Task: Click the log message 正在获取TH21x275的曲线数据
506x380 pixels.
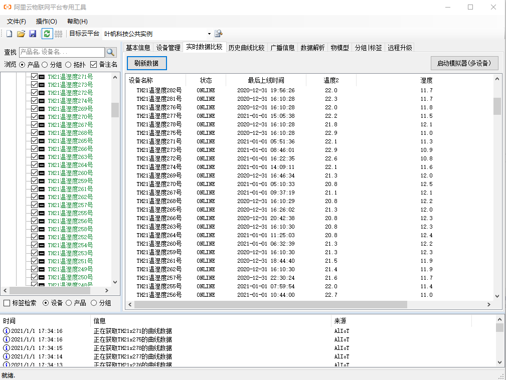Action: (x=132, y=340)
